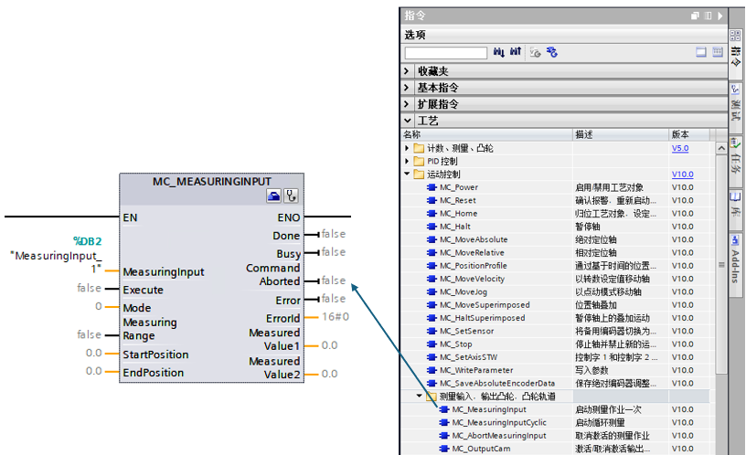Click the 版本 column header
Screen dimensions: 746x455
(689, 134)
